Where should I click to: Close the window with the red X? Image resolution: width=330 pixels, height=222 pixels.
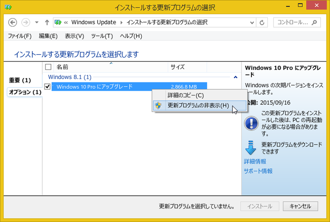pos(316,5)
